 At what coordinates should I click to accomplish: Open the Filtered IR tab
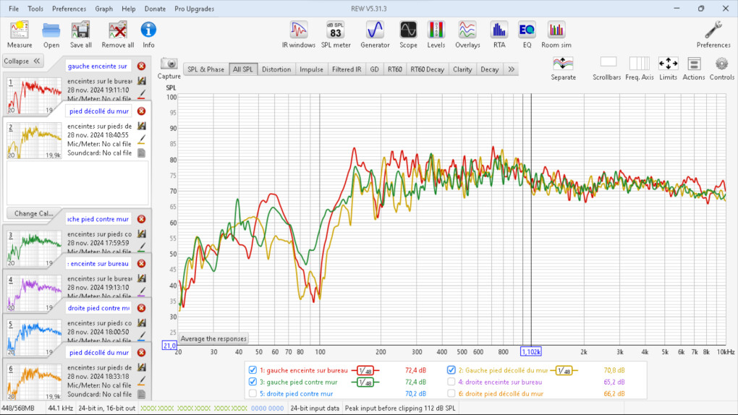coord(347,69)
